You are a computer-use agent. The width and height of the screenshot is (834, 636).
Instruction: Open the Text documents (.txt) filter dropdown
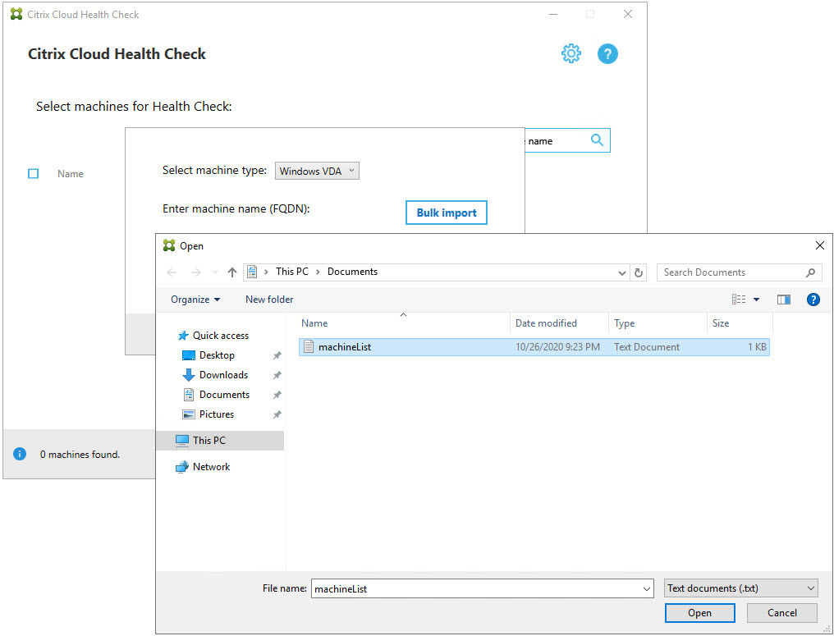(x=741, y=588)
